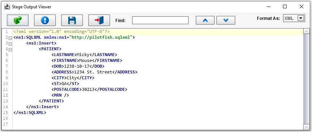Click the ADDRESS value 1234 St. Street
This screenshot has height=132, width=312.
click(x=93, y=72)
